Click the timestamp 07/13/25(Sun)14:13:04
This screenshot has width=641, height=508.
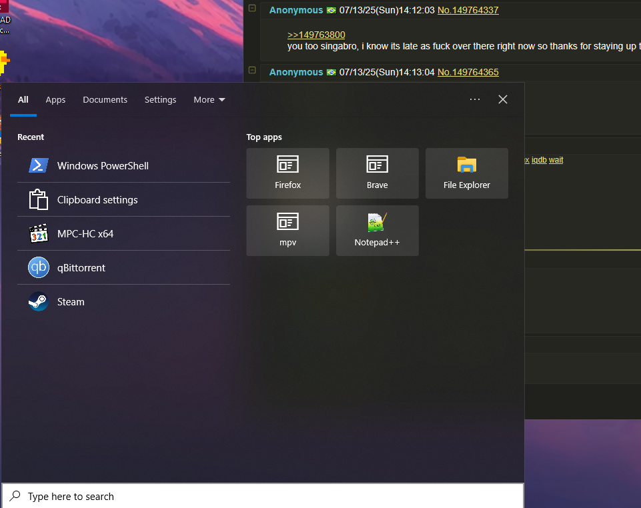click(x=387, y=73)
